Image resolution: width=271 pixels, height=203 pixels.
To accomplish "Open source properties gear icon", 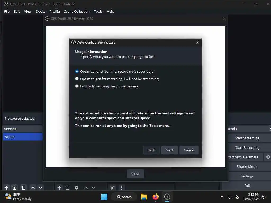I will click(x=76, y=187).
